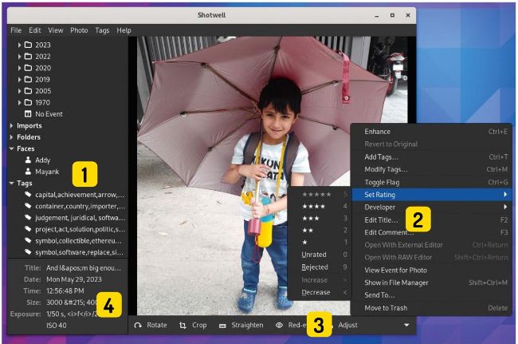Select the Addy face icon
The height and width of the screenshot is (344, 518).
tap(29, 160)
